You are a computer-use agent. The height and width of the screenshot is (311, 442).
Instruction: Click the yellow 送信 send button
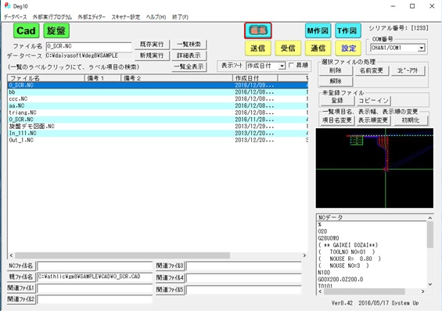coord(258,48)
